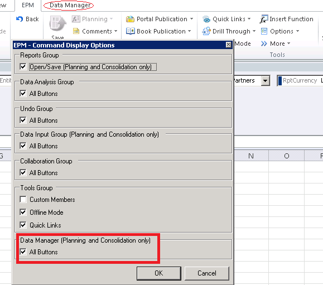Click the Insert Function fx icon
The image size is (323, 285).
coord(264,19)
